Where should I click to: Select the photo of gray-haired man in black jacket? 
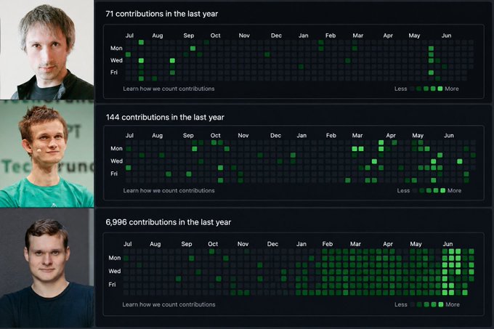coord(47,49)
